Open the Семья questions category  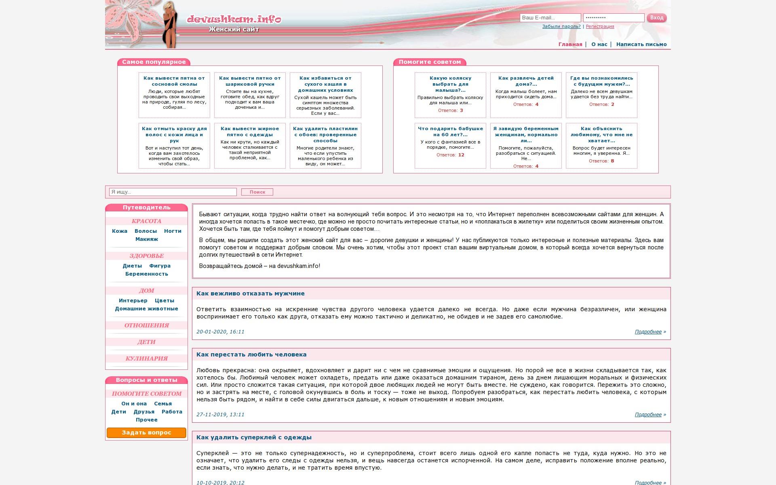[163, 404]
